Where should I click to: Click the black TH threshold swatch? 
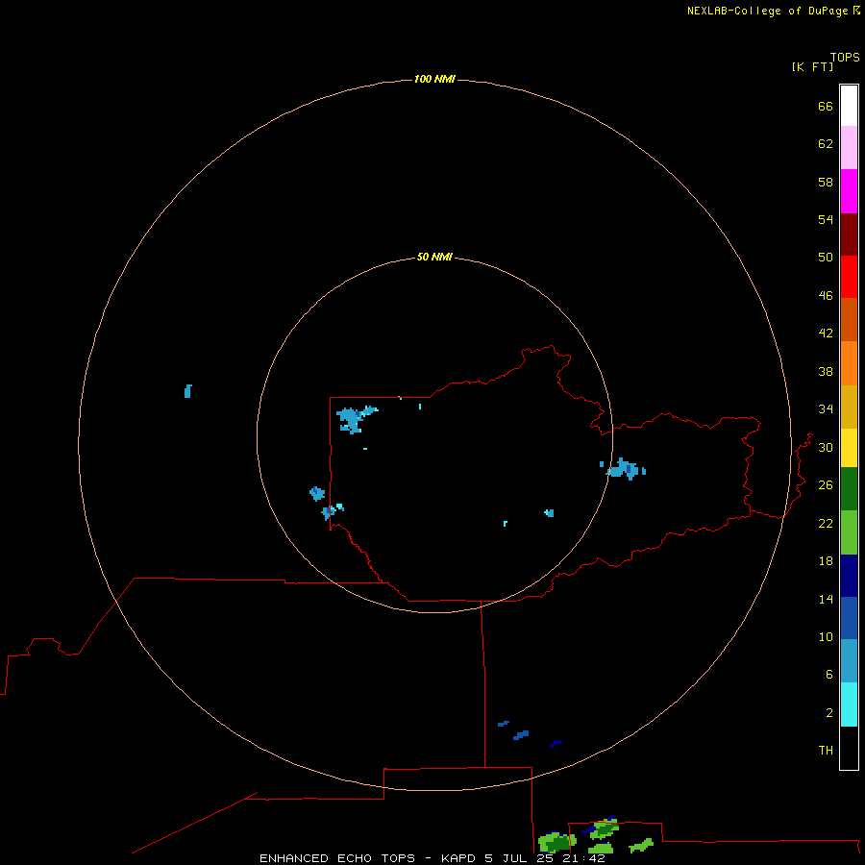(849, 748)
